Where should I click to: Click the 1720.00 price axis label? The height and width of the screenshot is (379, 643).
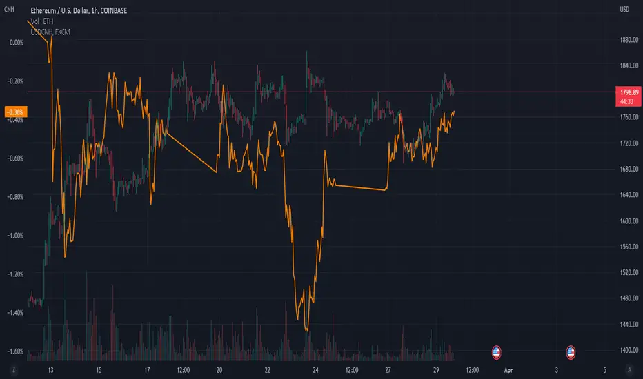point(629,143)
